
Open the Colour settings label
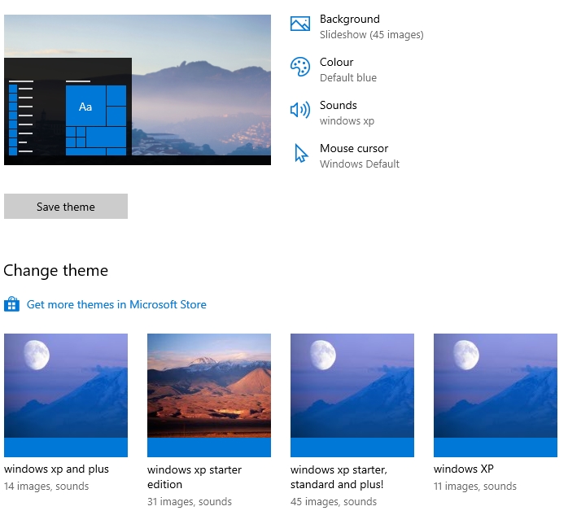pyautogui.click(x=336, y=62)
